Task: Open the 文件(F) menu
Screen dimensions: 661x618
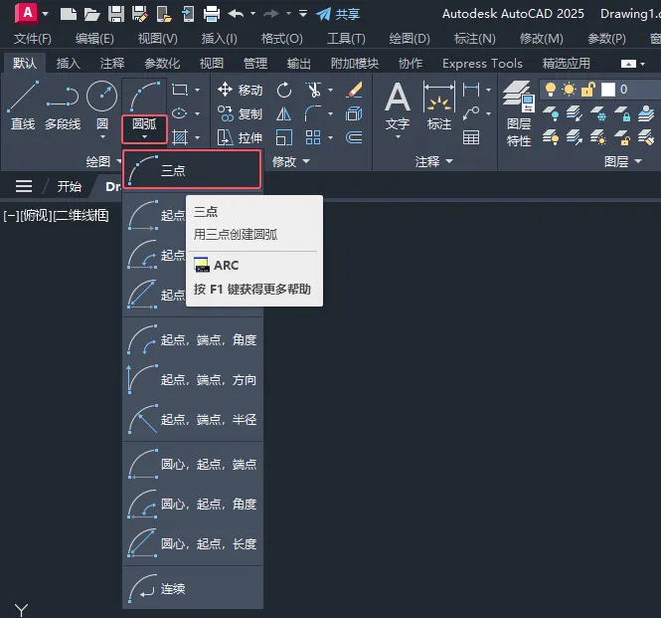Action: click(33, 38)
